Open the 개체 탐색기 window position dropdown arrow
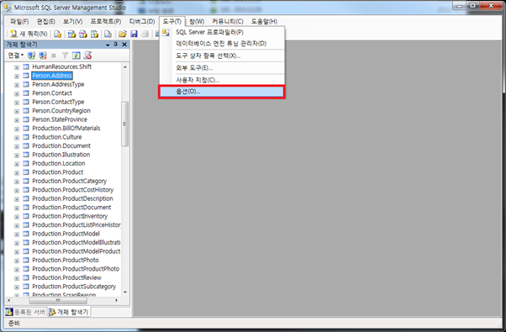The width and height of the screenshot is (506, 332). (x=108, y=45)
